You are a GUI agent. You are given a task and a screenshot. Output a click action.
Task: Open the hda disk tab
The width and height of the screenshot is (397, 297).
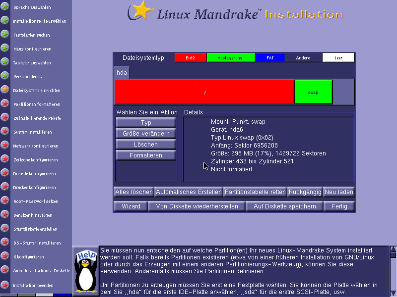pyautogui.click(x=122, y=72)
